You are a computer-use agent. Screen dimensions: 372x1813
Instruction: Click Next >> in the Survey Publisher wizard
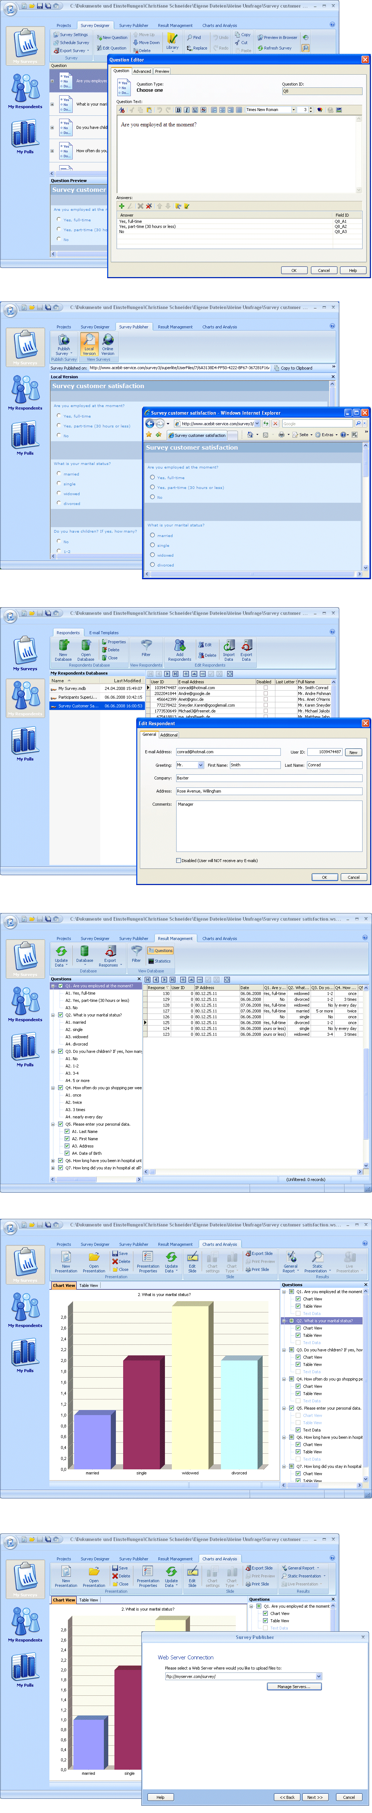(x=315, y=1797)
